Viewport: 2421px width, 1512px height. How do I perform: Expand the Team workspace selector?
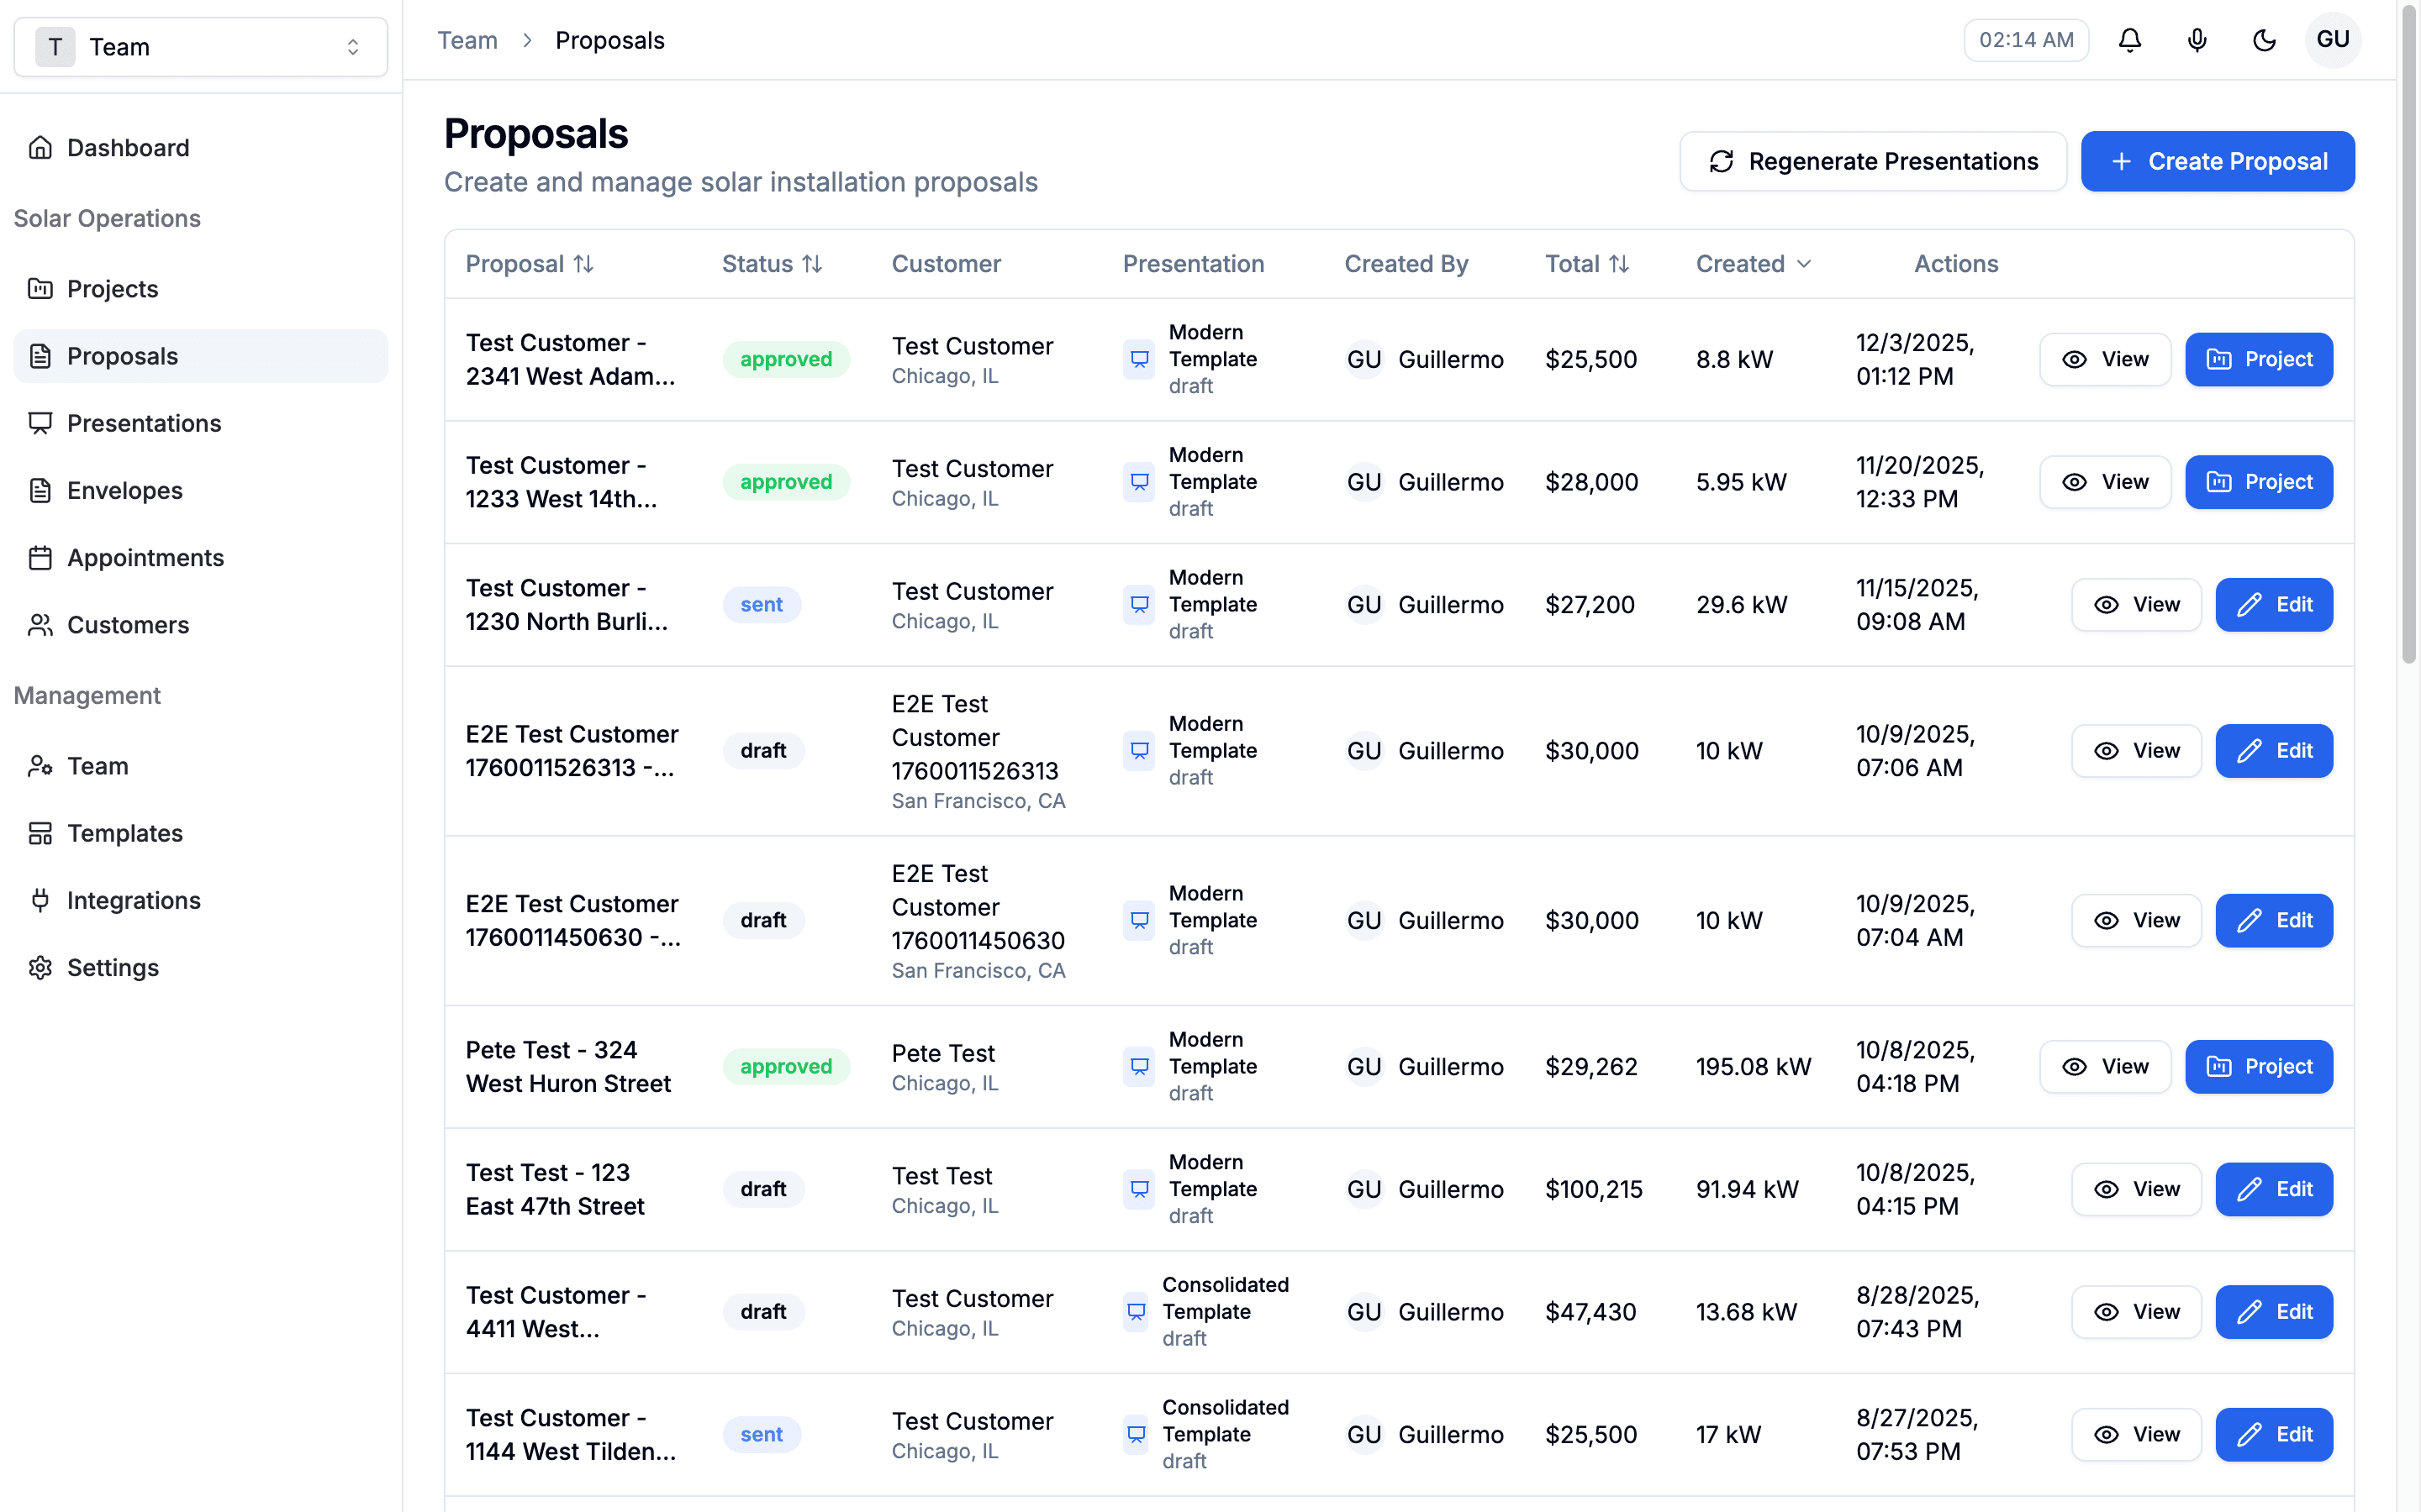[352, 46]
